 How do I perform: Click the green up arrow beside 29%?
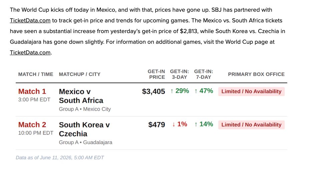tap(172, 91)
